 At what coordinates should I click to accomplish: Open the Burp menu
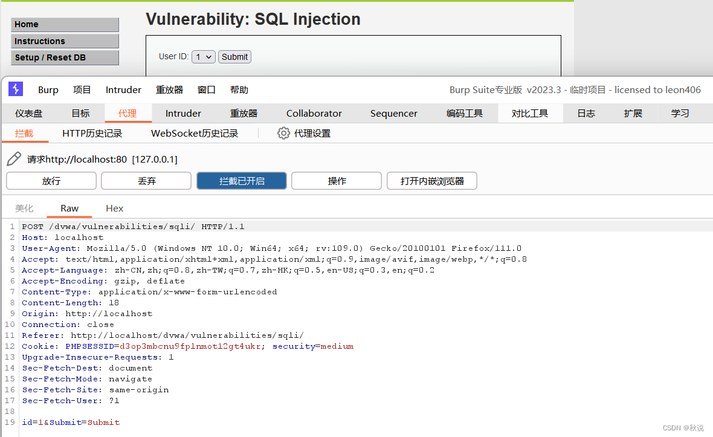[x=48, y=90]
